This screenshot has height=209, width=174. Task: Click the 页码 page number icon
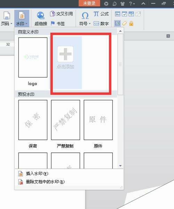[x=7, y=16]
